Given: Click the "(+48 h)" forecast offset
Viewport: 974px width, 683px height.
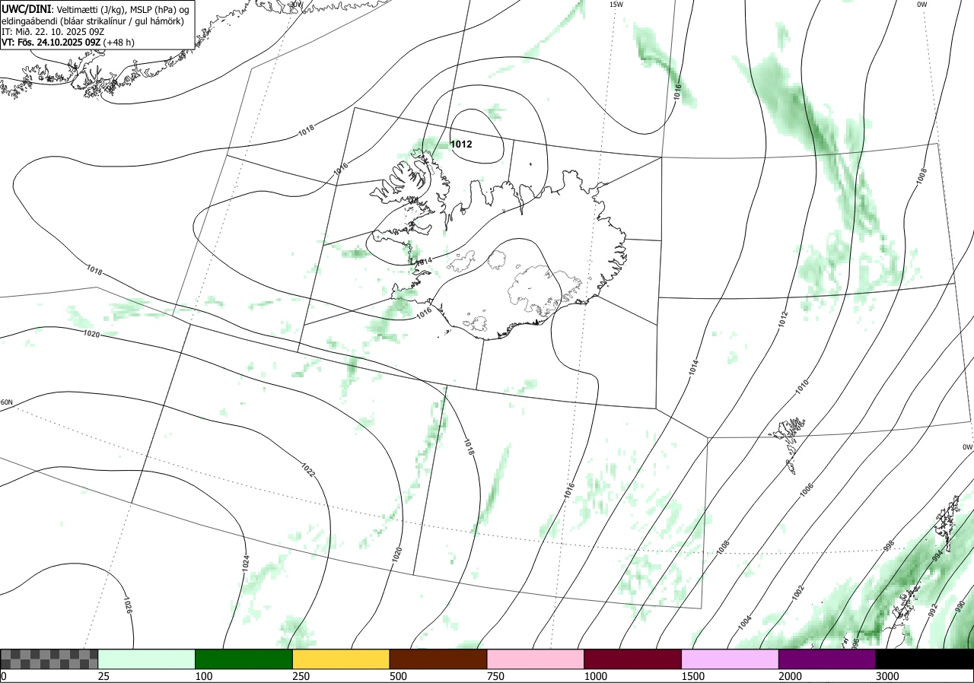Looking at the screenshot, I should (119, 43).
